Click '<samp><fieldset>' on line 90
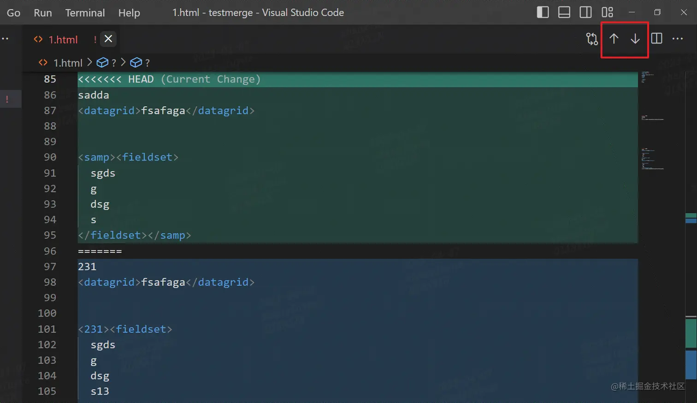 click(128, 157)
